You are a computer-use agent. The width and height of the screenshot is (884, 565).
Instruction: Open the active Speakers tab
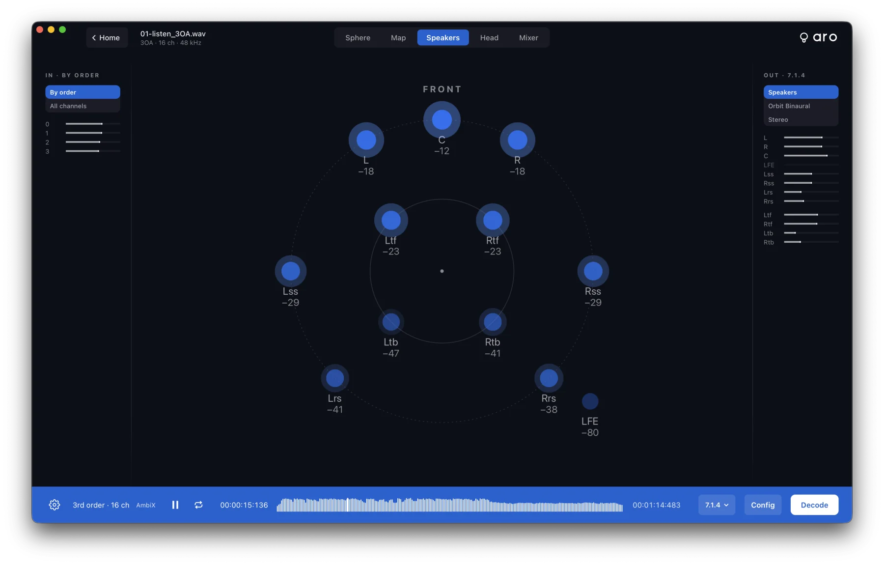[443, 38]
